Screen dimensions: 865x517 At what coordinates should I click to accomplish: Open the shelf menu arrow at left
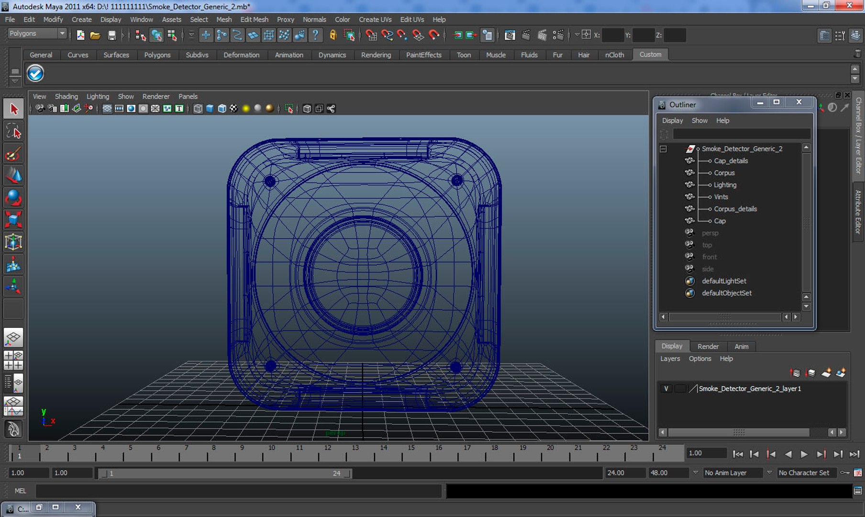tap(15, 81)
